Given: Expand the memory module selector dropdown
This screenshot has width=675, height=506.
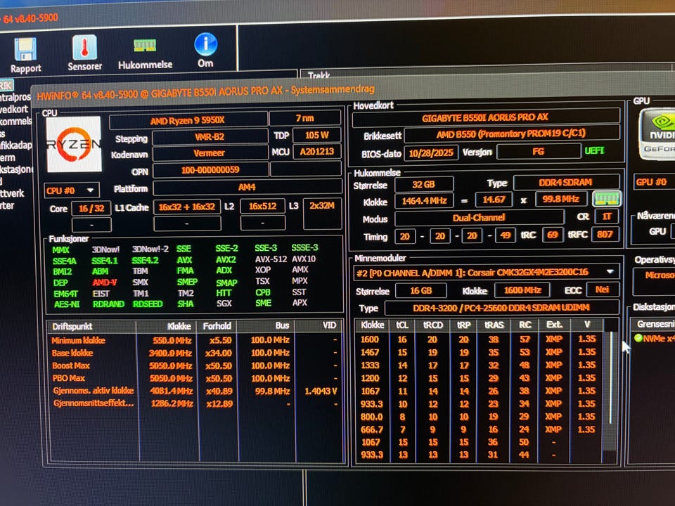Looking at the screenshot, I should [610, 271].
